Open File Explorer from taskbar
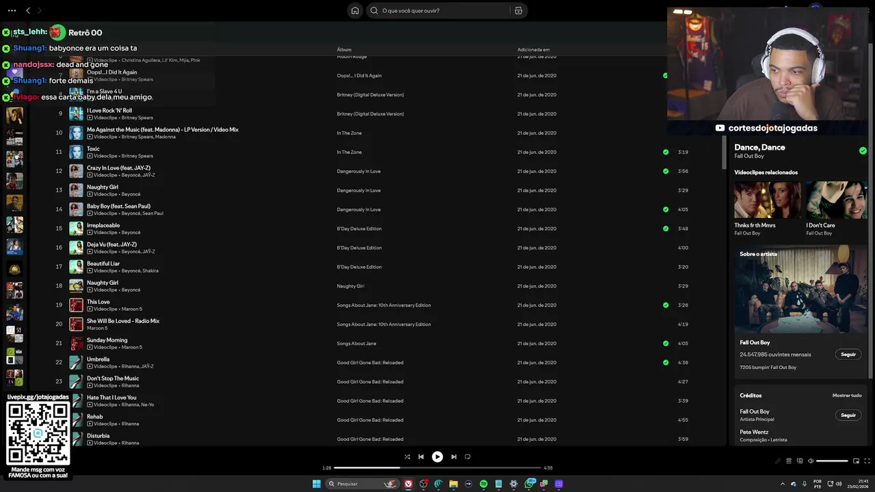This screenshot has width=875, height=492. click(x=453, y=484)
